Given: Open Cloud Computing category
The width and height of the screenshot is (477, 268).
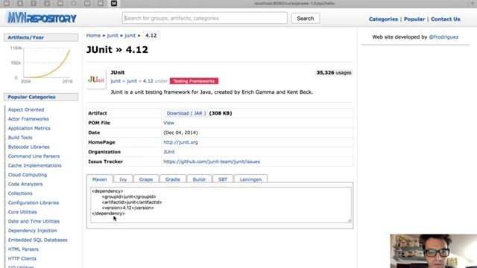Looking at the screenshot, I should (28, 175).
